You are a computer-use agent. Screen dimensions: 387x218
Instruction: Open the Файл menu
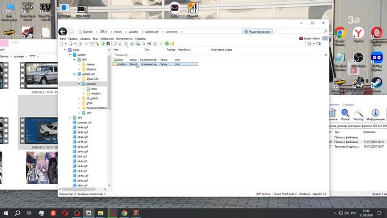tap(63, 39)
